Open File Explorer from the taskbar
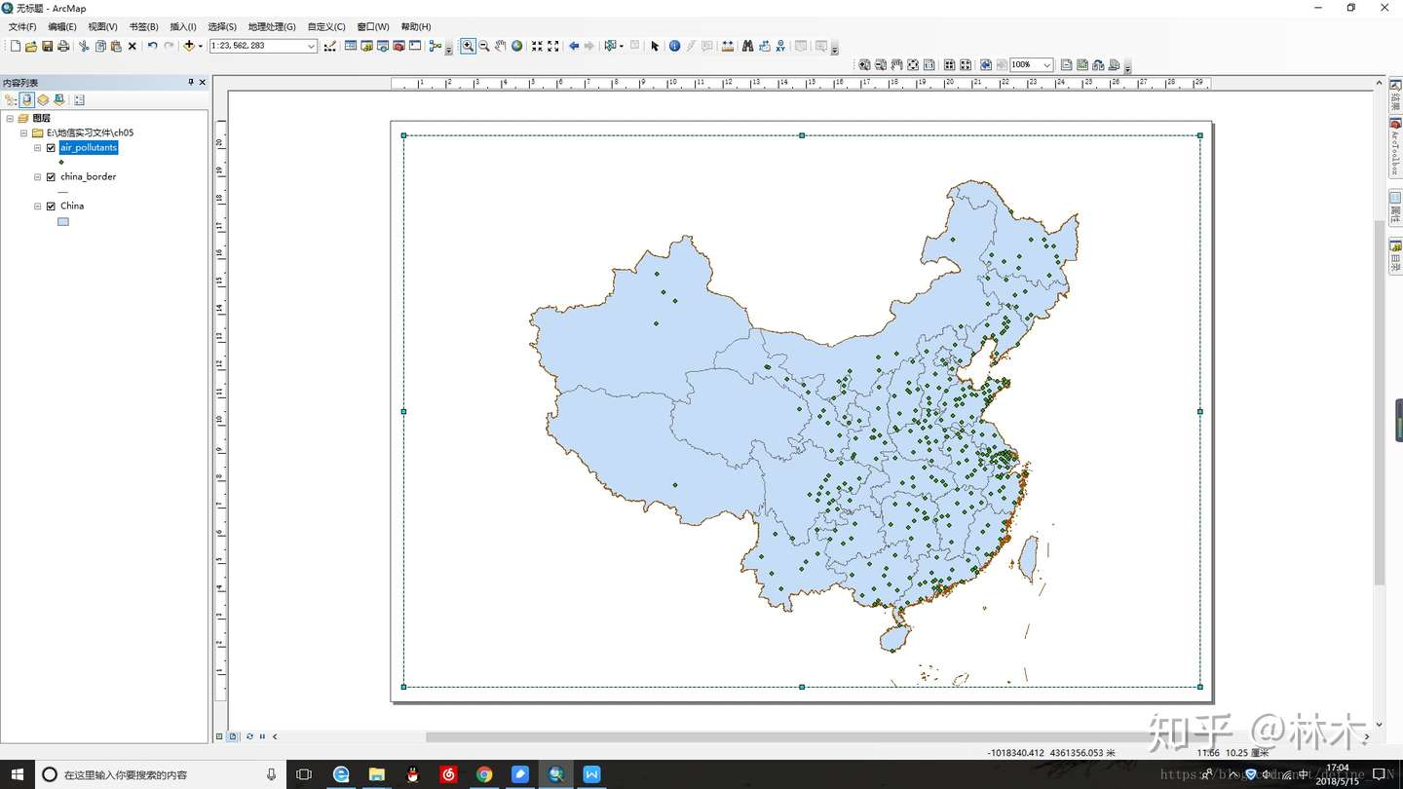 377,774
